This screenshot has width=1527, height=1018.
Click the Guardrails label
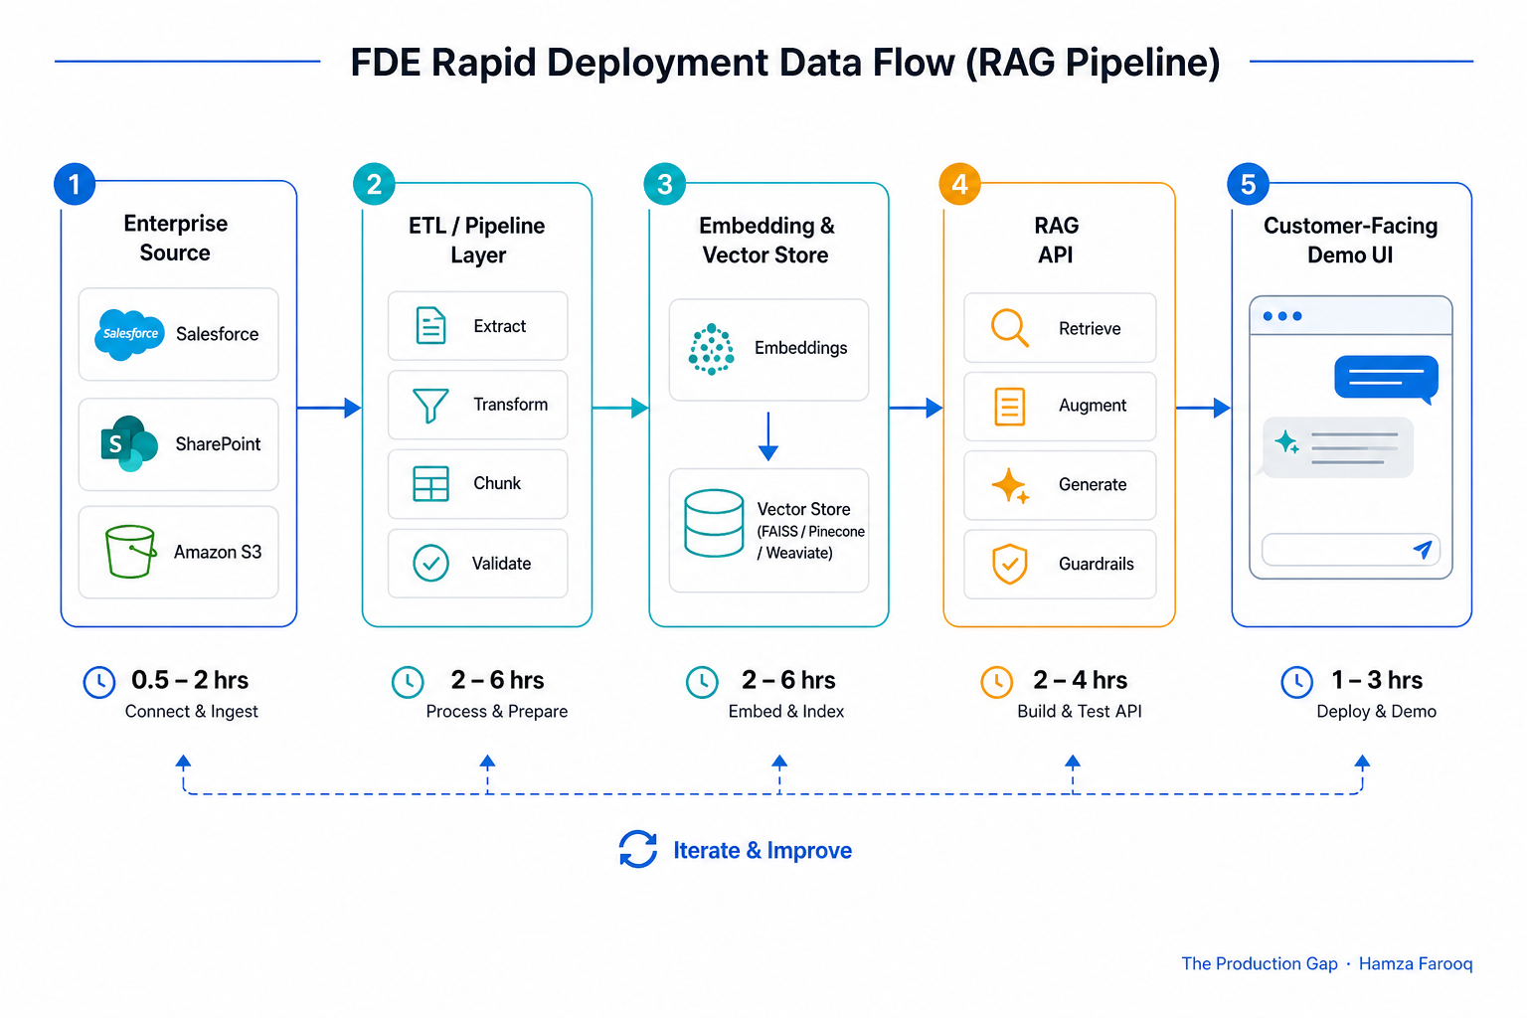[1097, 564]
